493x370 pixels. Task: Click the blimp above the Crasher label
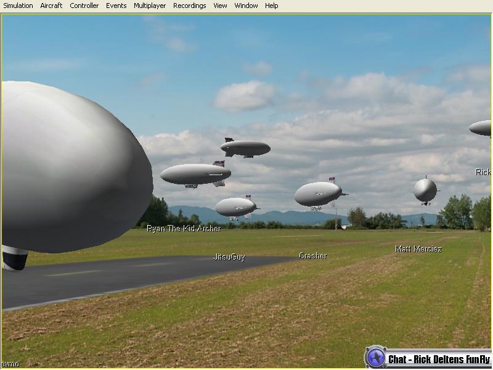[318, 194]
